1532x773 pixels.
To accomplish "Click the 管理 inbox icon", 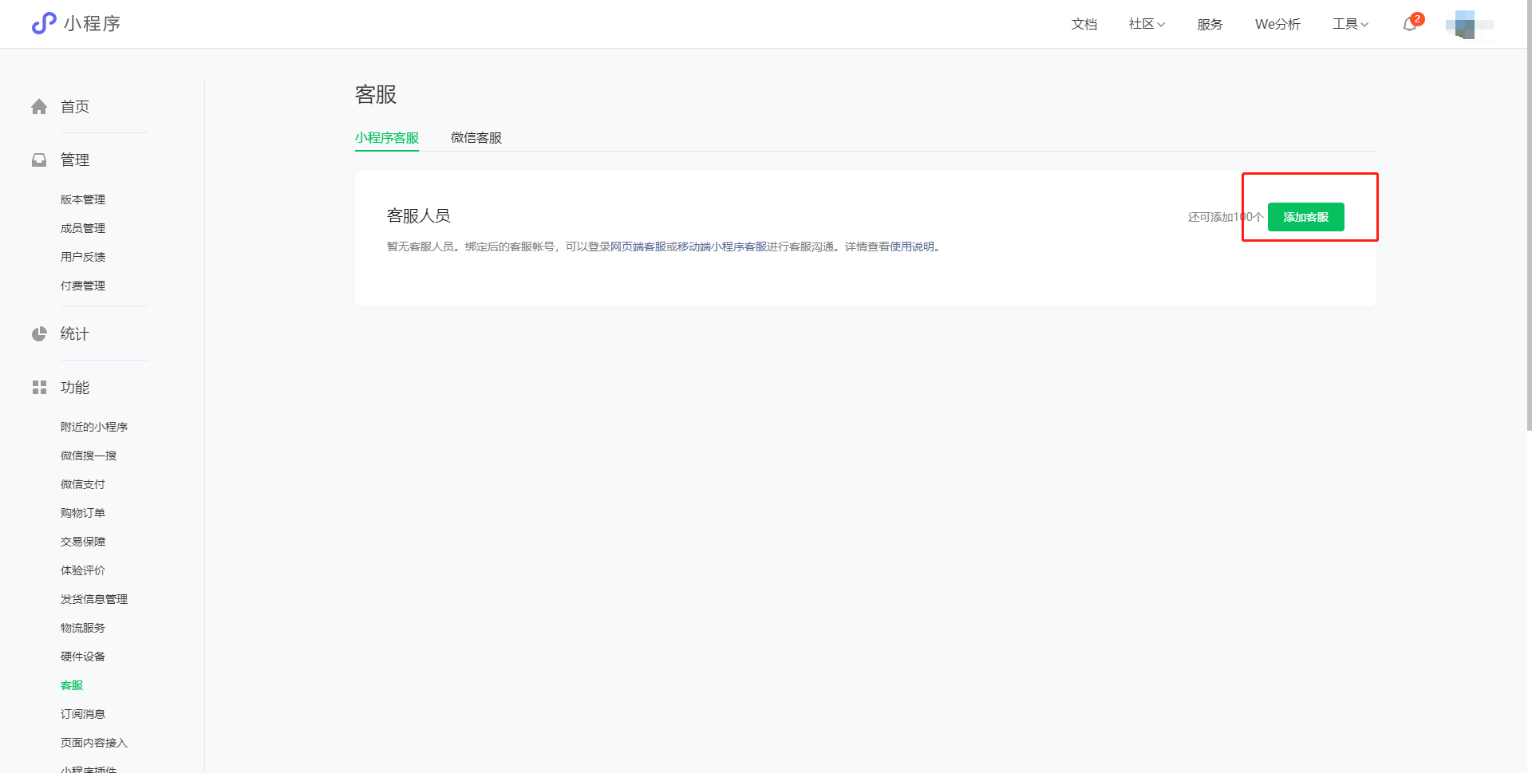I will pyautogui.click(x=39, y=160).
